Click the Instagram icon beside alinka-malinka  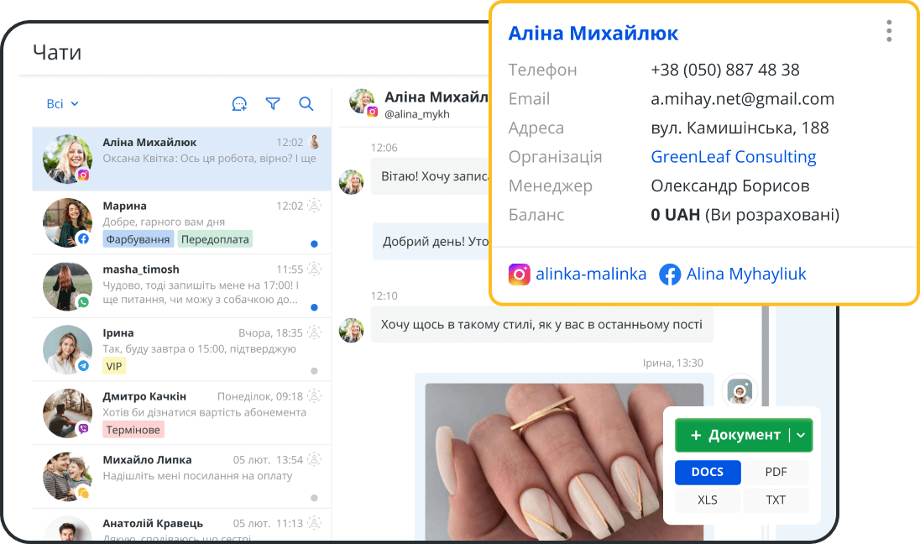click(520, 275)
